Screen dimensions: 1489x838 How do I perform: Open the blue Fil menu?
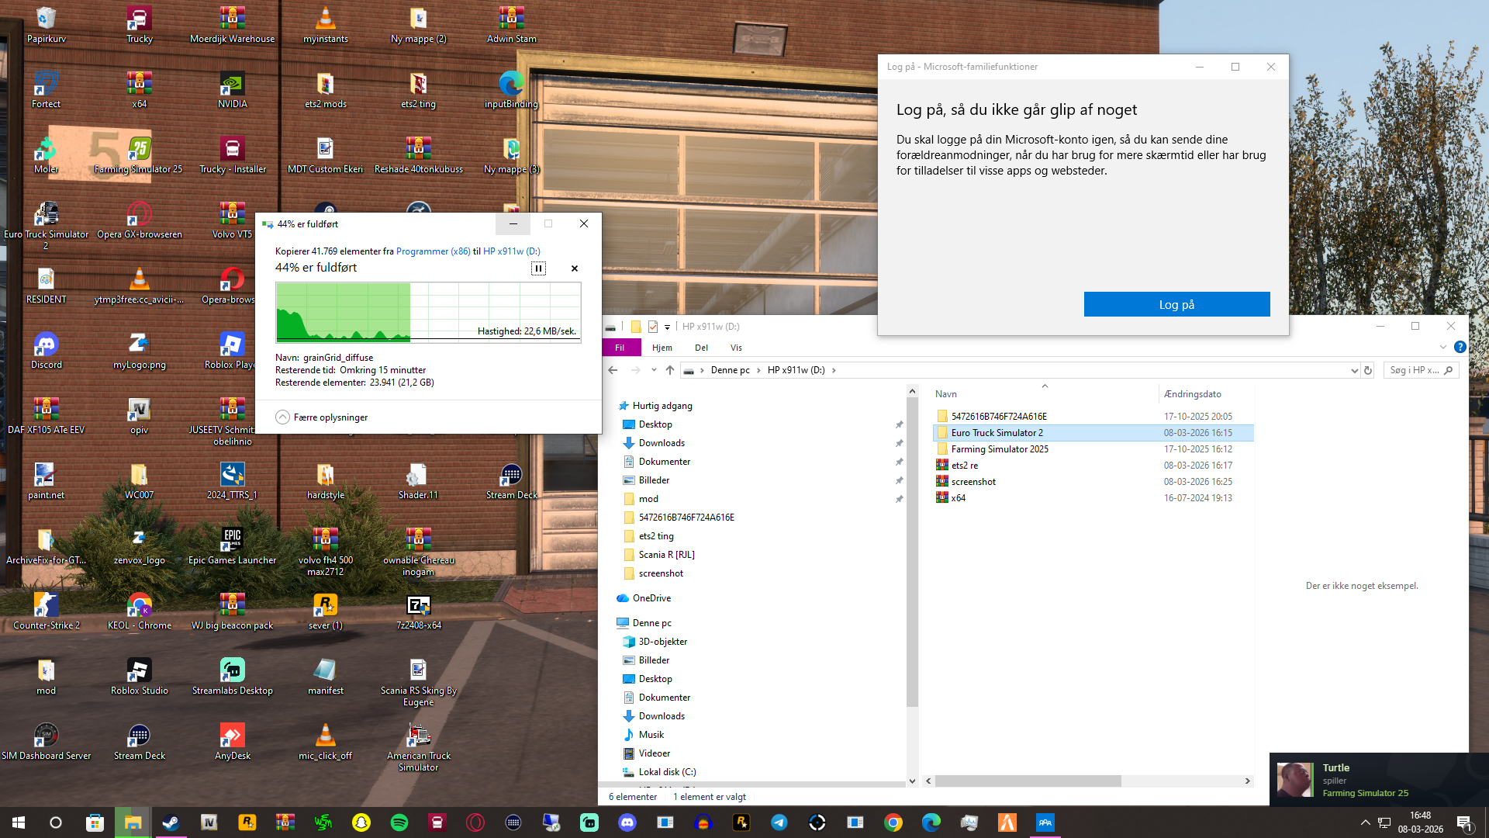620,348
